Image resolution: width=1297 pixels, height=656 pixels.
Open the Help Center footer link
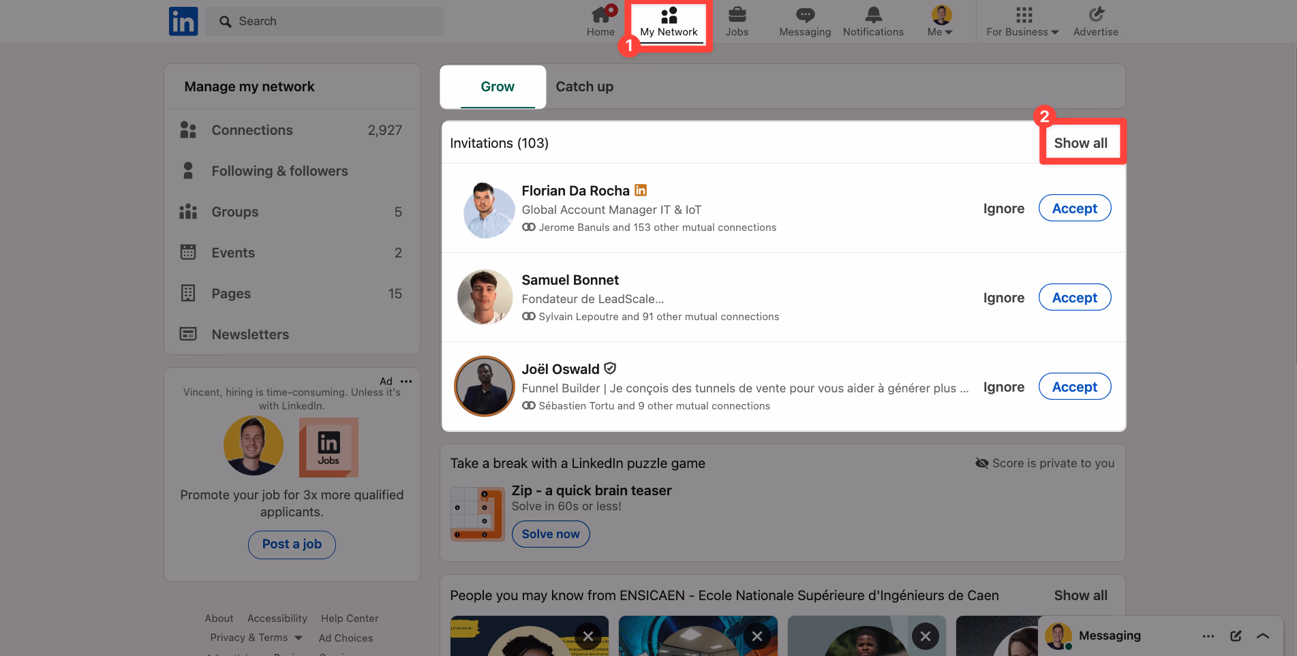(350, 619)
